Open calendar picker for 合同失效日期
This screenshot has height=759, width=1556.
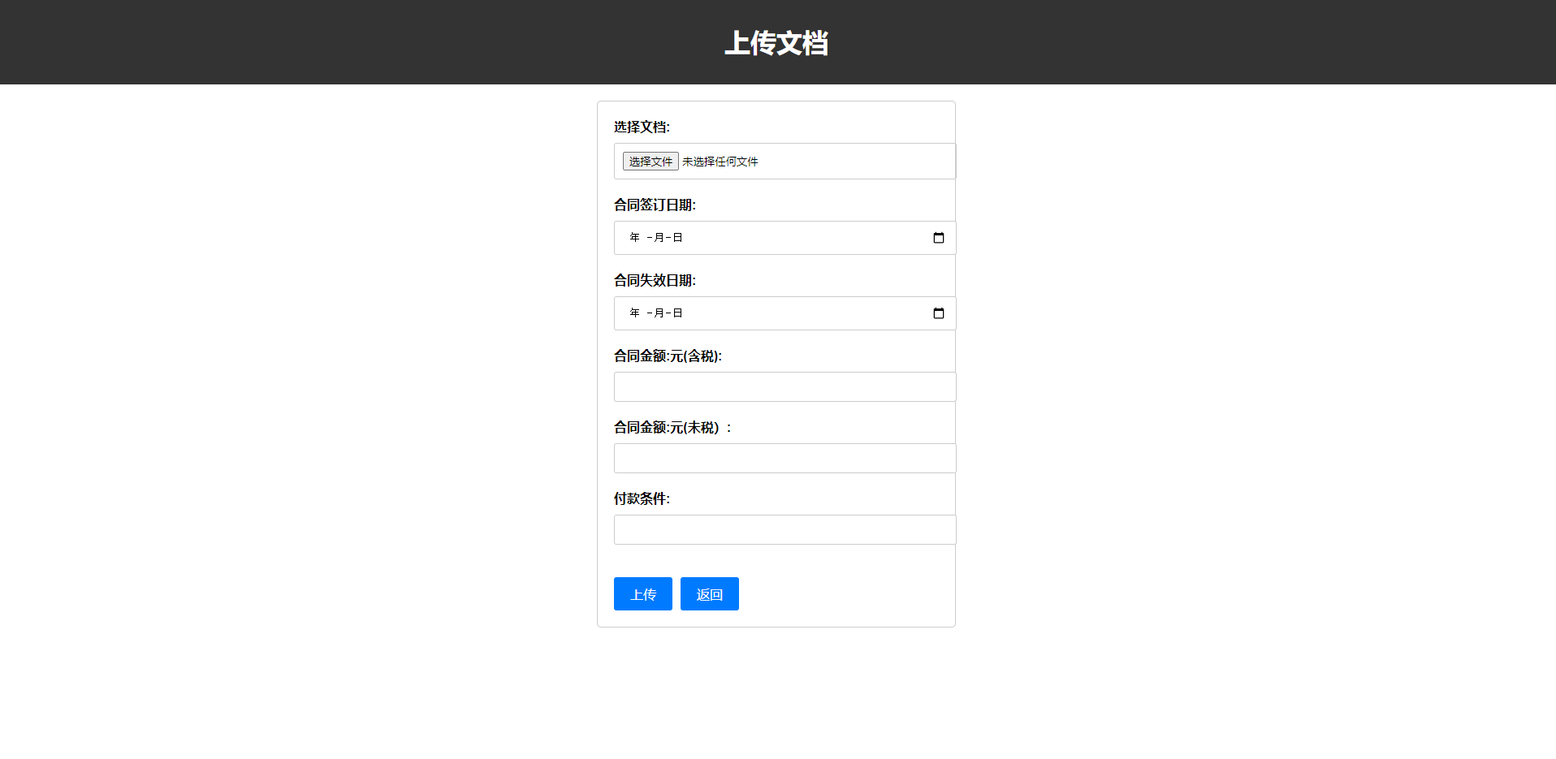938,313
